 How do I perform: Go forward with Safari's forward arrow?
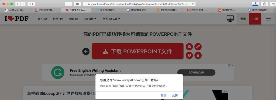(23, 4)
